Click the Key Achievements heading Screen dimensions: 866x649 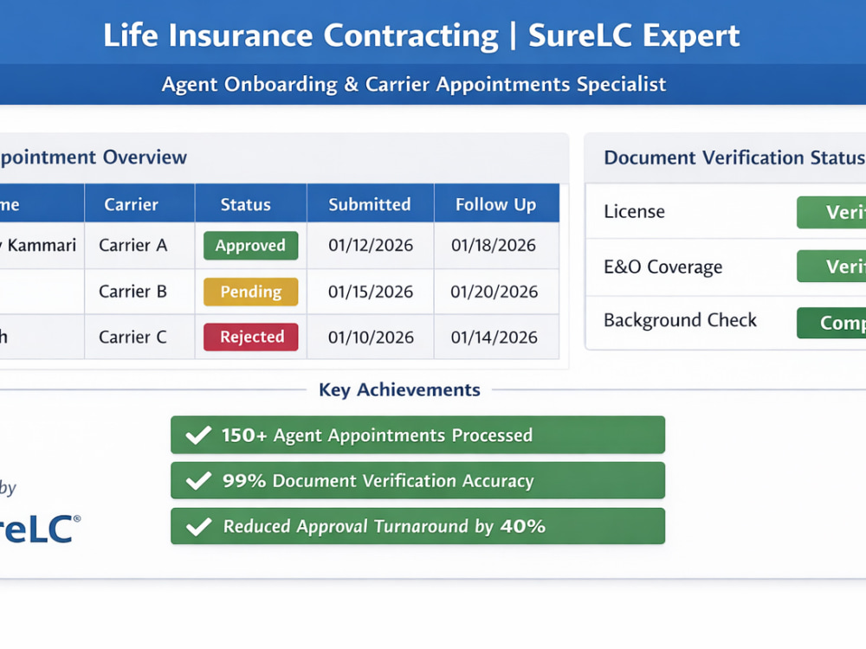(399, 389)
